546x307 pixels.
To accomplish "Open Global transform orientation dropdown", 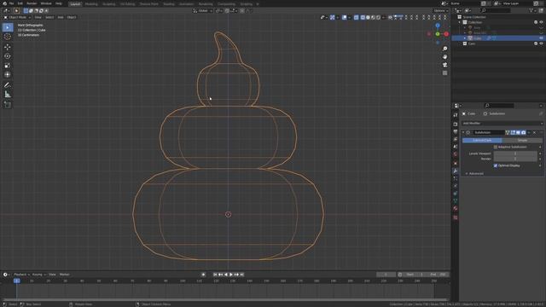I will point(203,11).
